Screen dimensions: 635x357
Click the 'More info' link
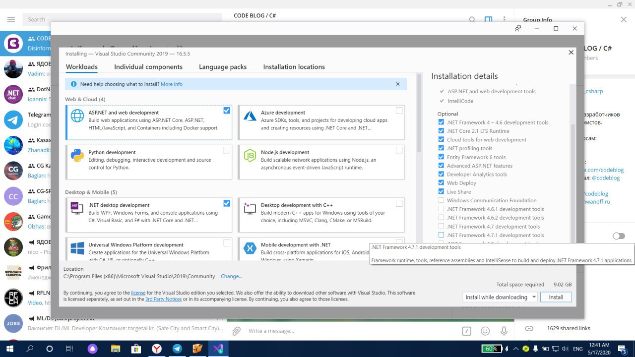[172, 84]
